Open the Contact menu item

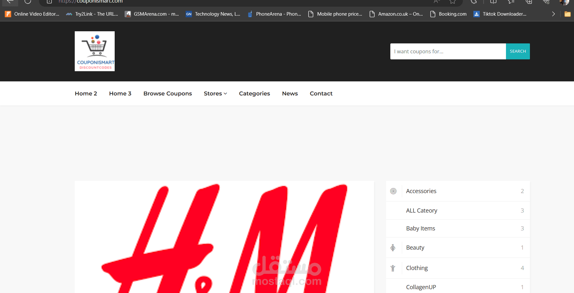coord(321,94)
